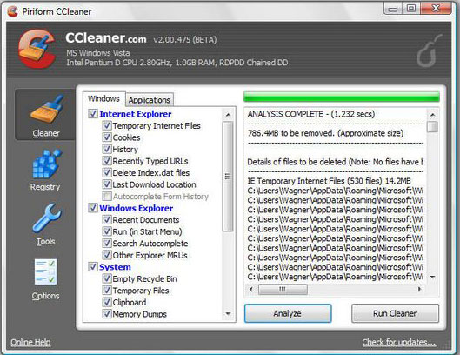The height and width of the screenshot is (355, 460).
Task: Open the Registry section cubes icon
Action: [46, 164]
